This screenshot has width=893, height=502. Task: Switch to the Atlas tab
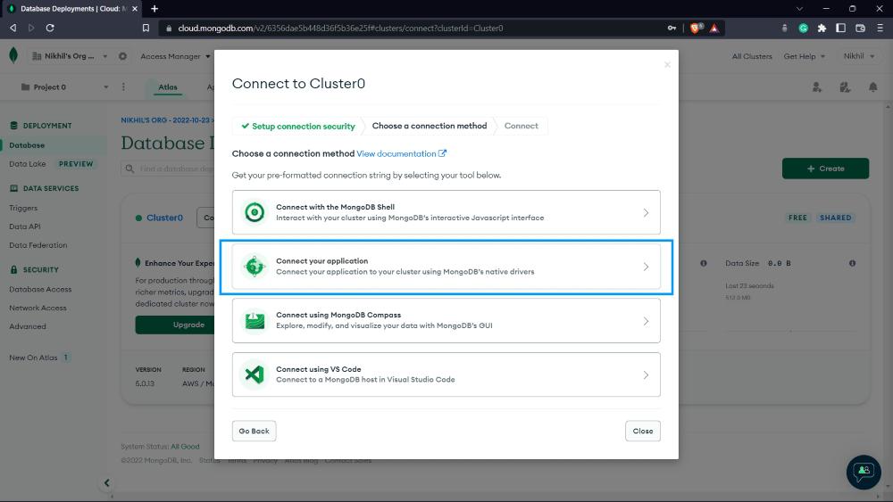(x=168, y=87)
